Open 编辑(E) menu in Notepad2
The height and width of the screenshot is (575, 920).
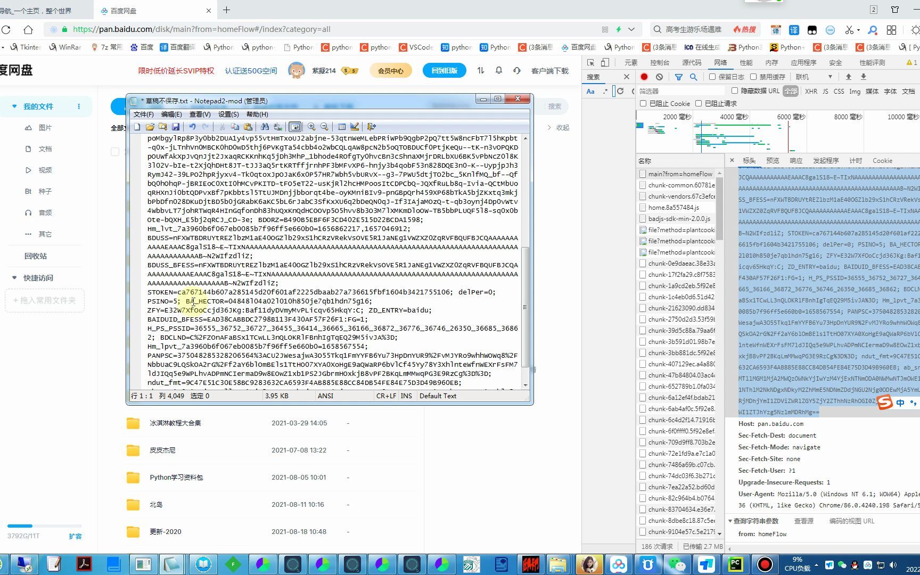(x=171, y=114)
